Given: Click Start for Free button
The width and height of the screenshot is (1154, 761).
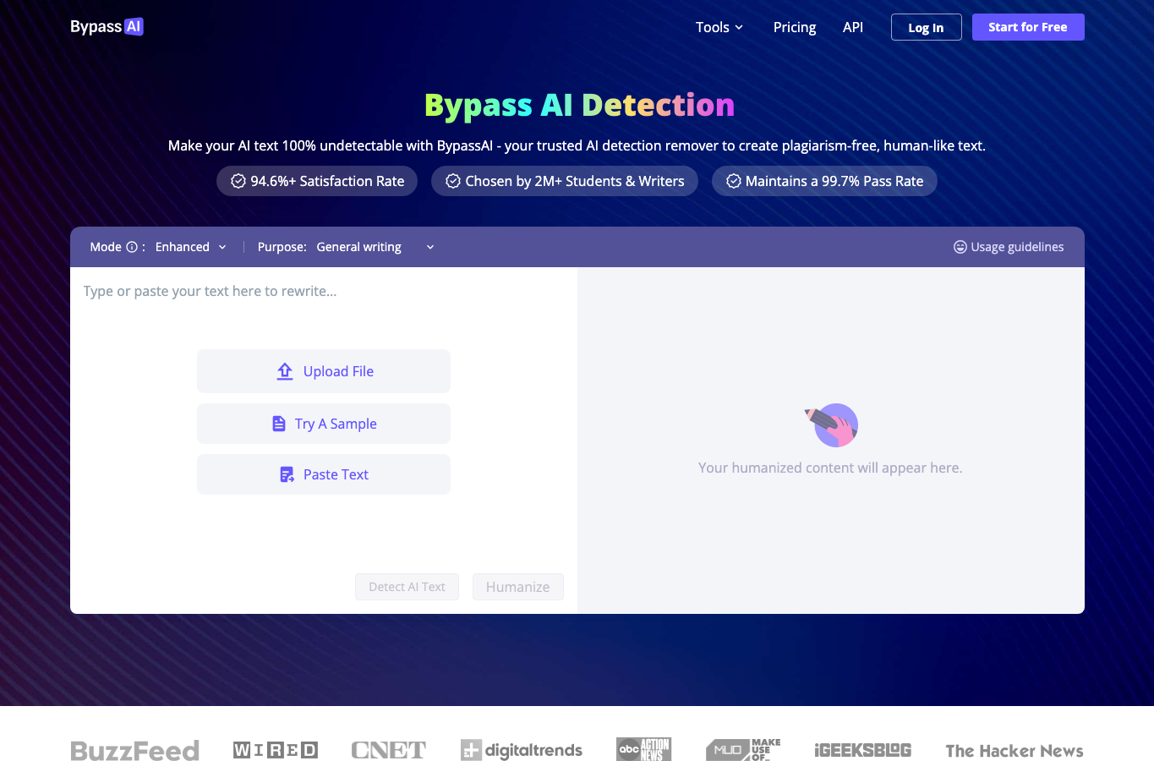Looking at the screenshot, I should pos(1028,27).
